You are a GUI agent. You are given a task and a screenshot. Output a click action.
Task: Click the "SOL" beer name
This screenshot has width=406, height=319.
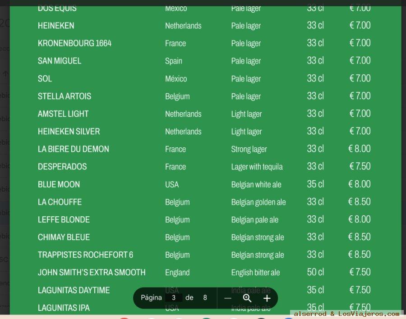pyautogui.click(x=45, y=78)
